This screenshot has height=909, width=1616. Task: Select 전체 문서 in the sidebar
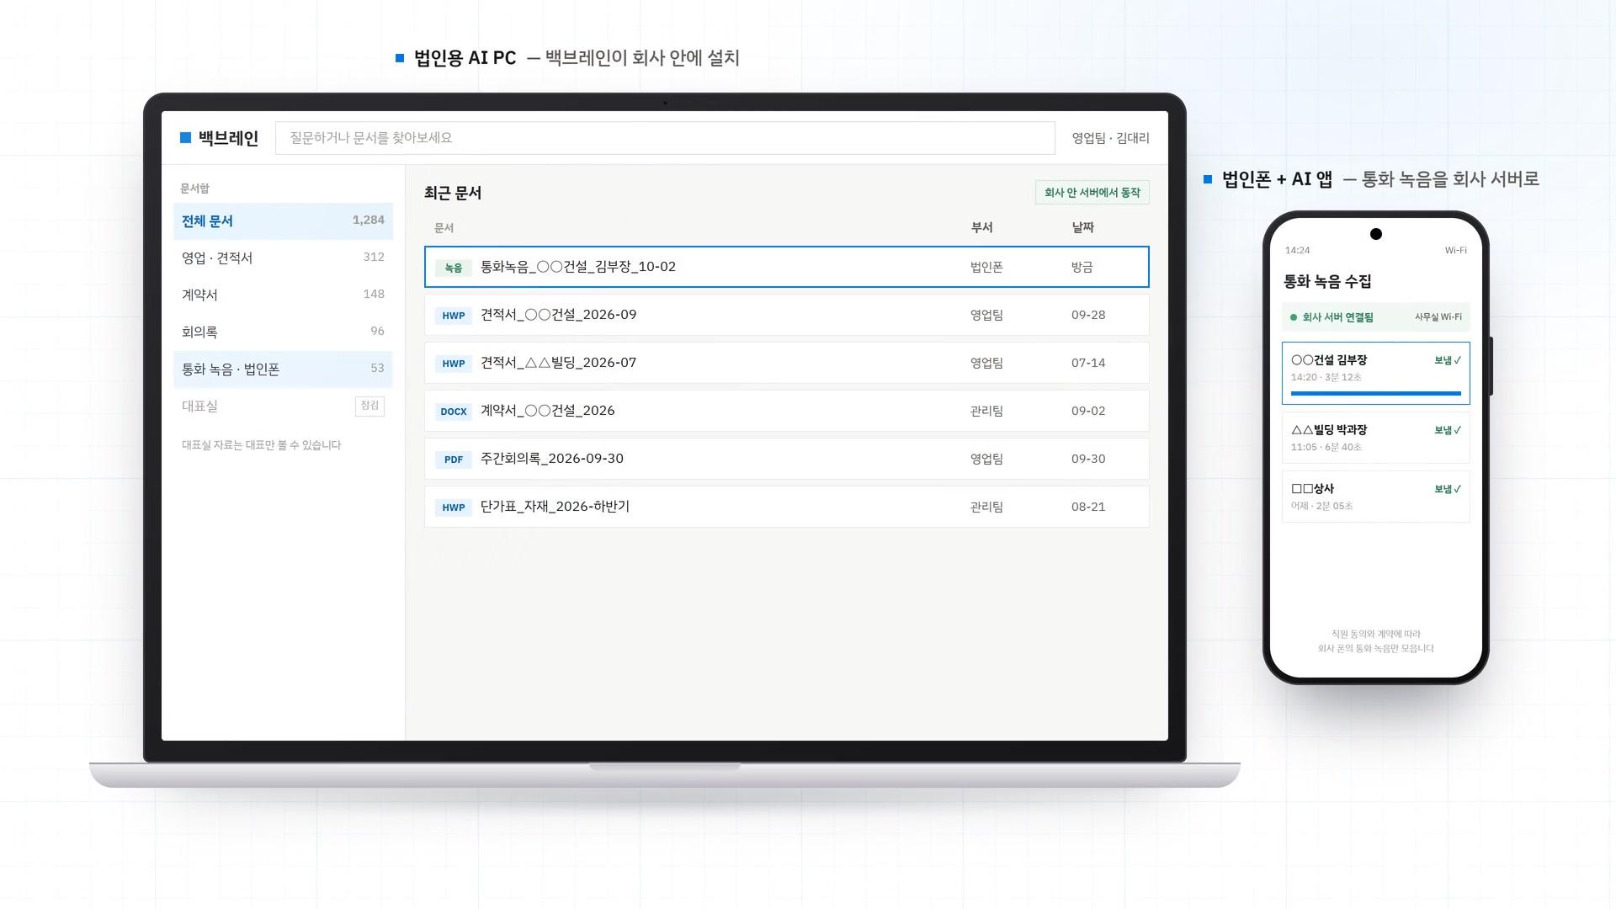283,221
